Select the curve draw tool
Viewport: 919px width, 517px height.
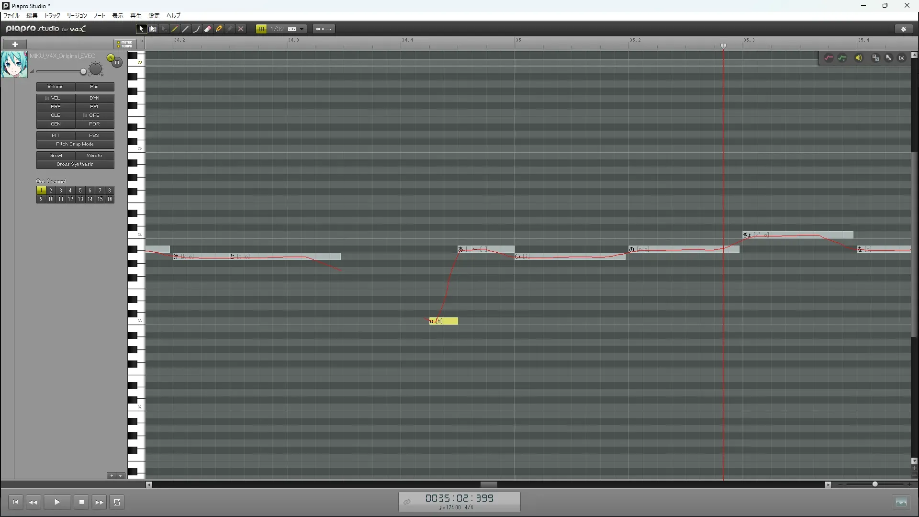tap(197, 29)
